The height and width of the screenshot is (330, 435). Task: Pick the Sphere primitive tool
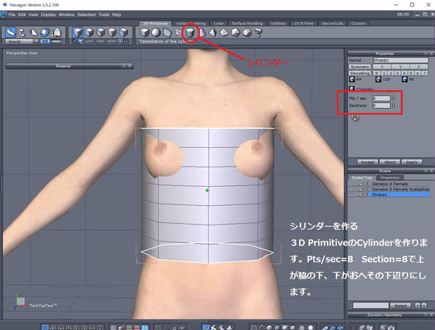(x=156, y=33)
